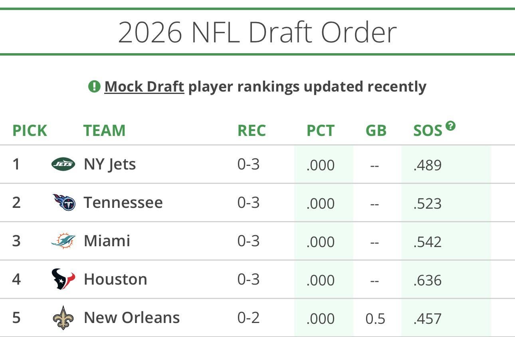515x337 pixels.
Task: Click the green info icon beside Mock Draft
Action: pyautogui.click(x=95, y=86)
